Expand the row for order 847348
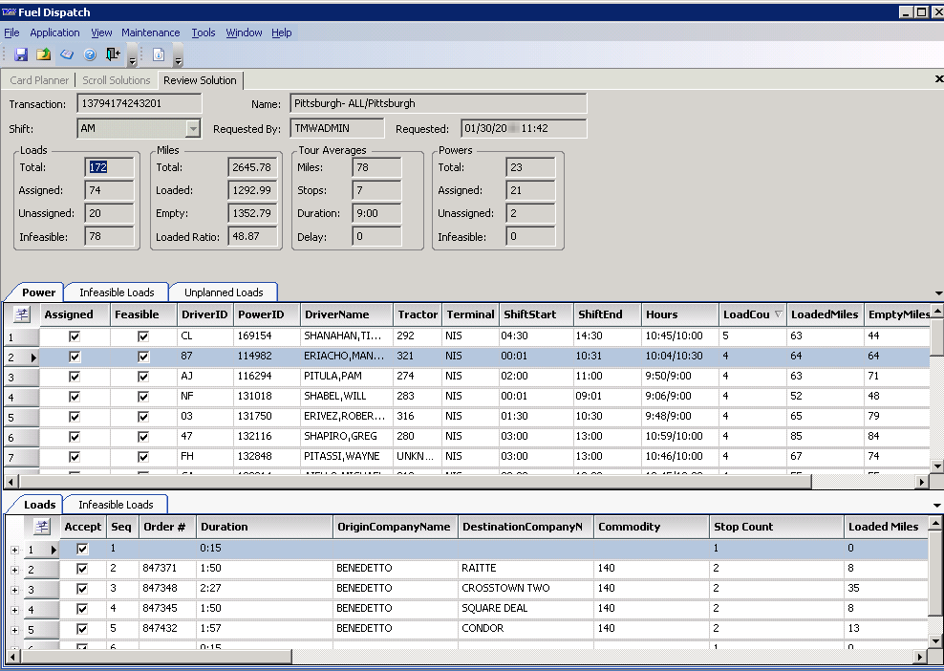The height and width of the screenshot is (671, 944). tap(14, 590)
